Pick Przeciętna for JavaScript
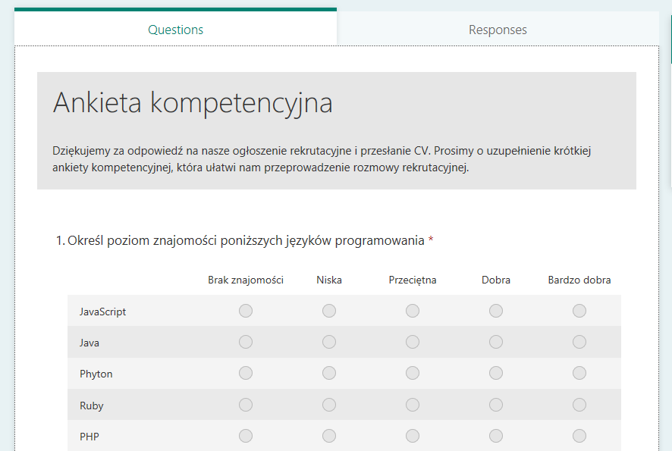The image size is (672, 451). [413, 311]
